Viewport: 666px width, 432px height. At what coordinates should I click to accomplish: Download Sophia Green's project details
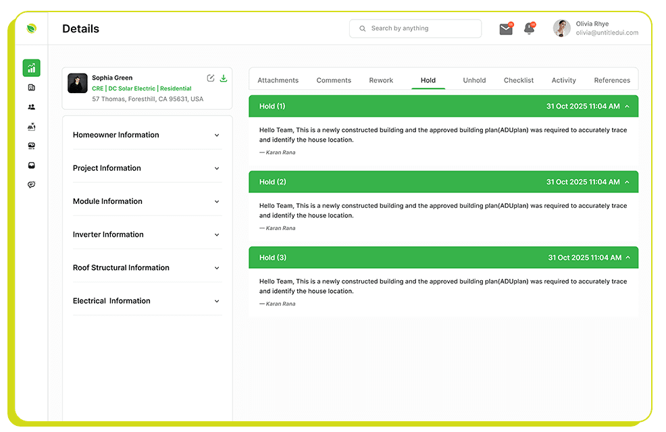[x=224, y=78]
